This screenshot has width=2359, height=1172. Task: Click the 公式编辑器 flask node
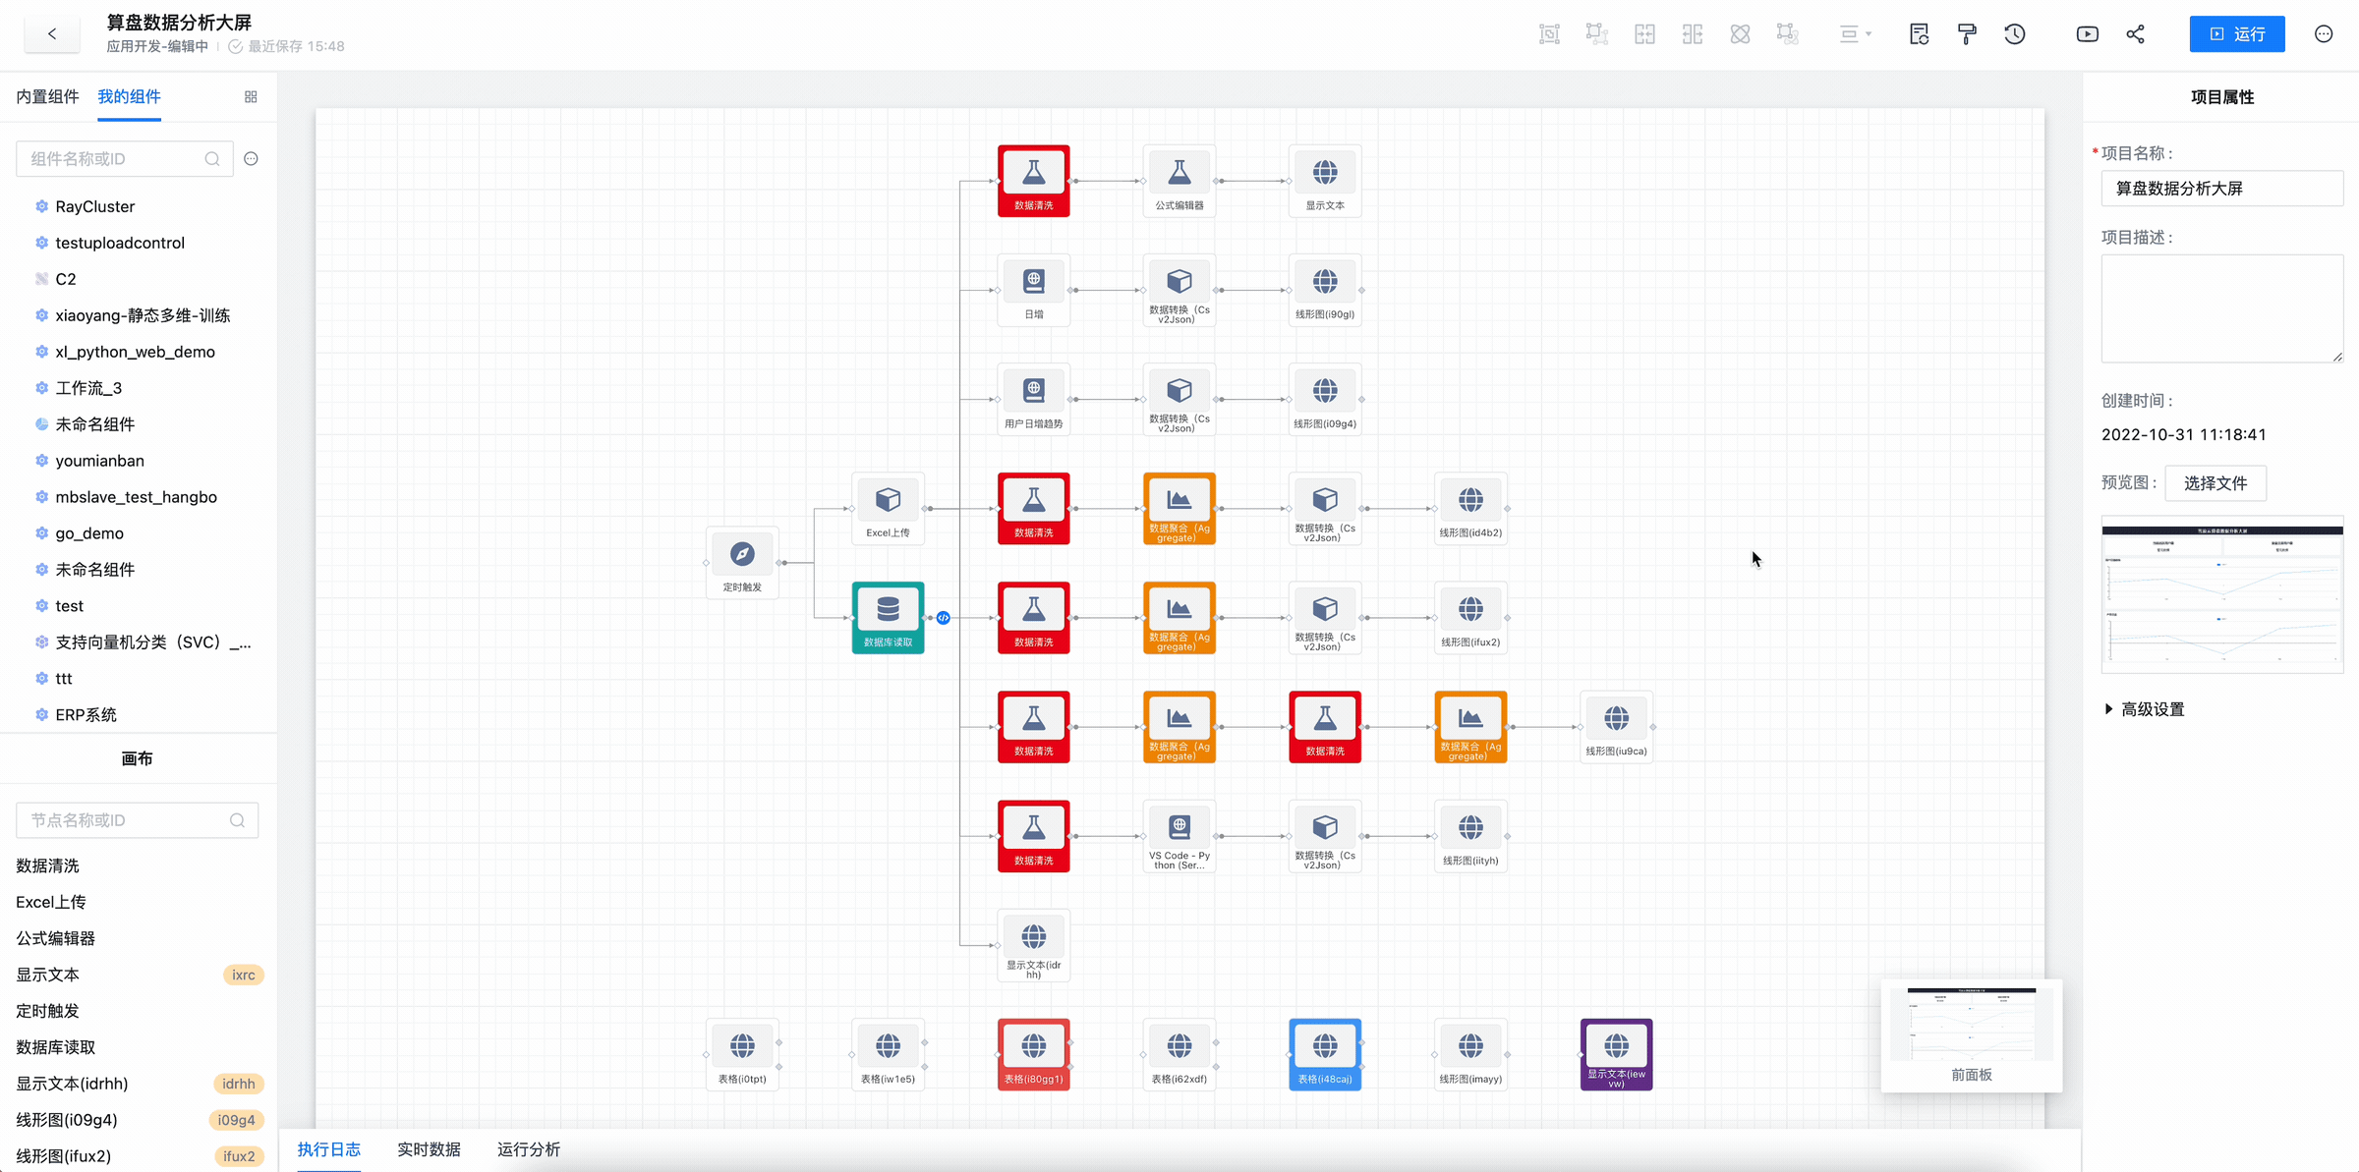(1179, 181)
